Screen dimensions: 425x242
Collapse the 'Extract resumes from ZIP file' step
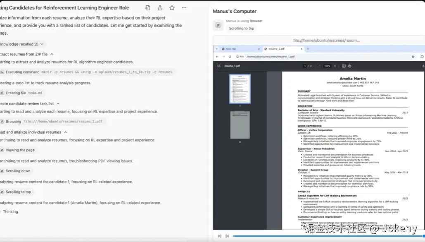click(x=52, y=54)
